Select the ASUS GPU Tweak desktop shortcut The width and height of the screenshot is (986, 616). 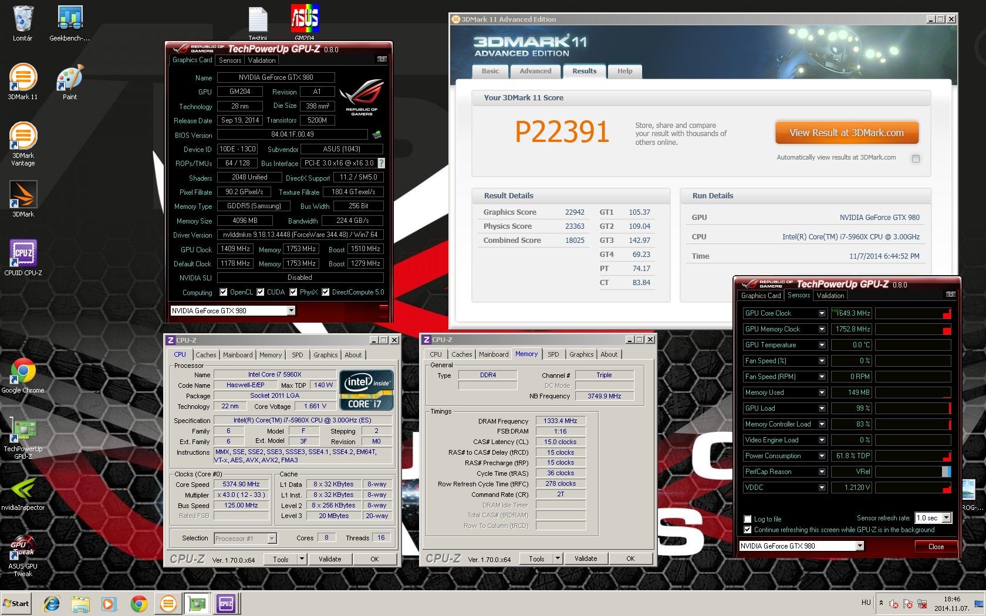tap(23, 556)
